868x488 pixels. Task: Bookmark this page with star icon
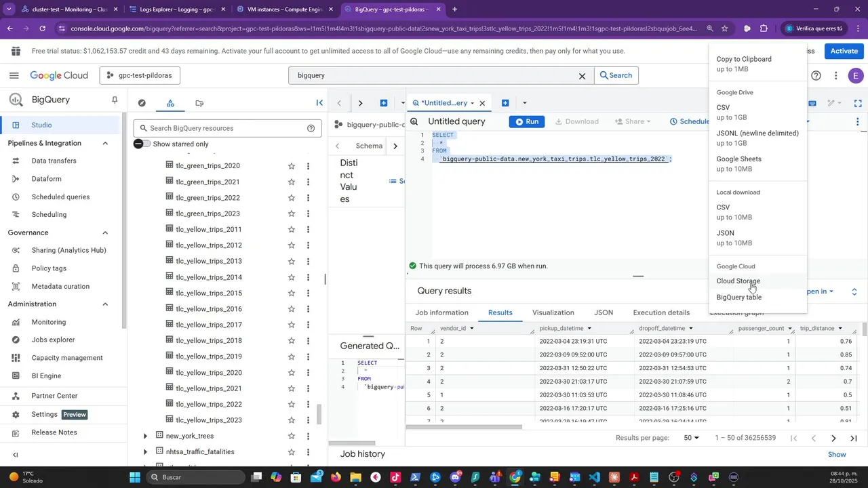pyautogui.click(x=725, y=28)
